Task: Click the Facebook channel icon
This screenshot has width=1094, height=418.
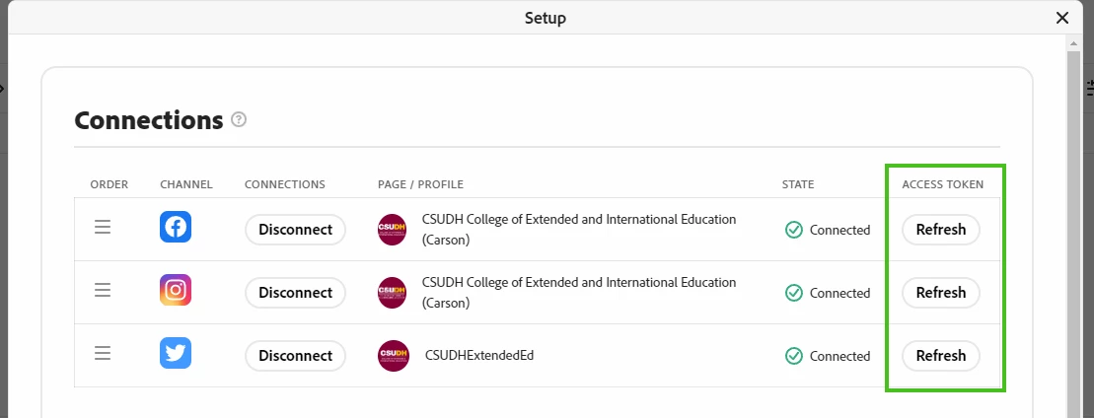Action: pos(176,228)
